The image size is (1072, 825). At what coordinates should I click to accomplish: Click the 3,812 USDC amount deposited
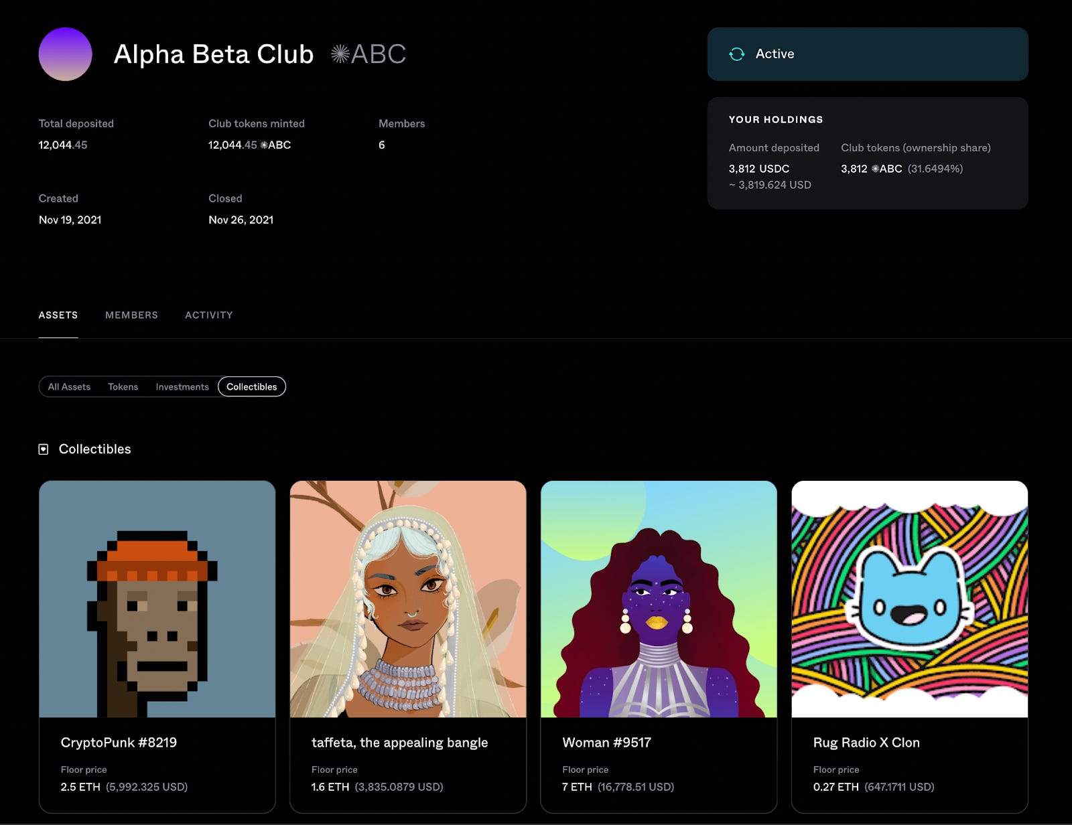[759, 169]
